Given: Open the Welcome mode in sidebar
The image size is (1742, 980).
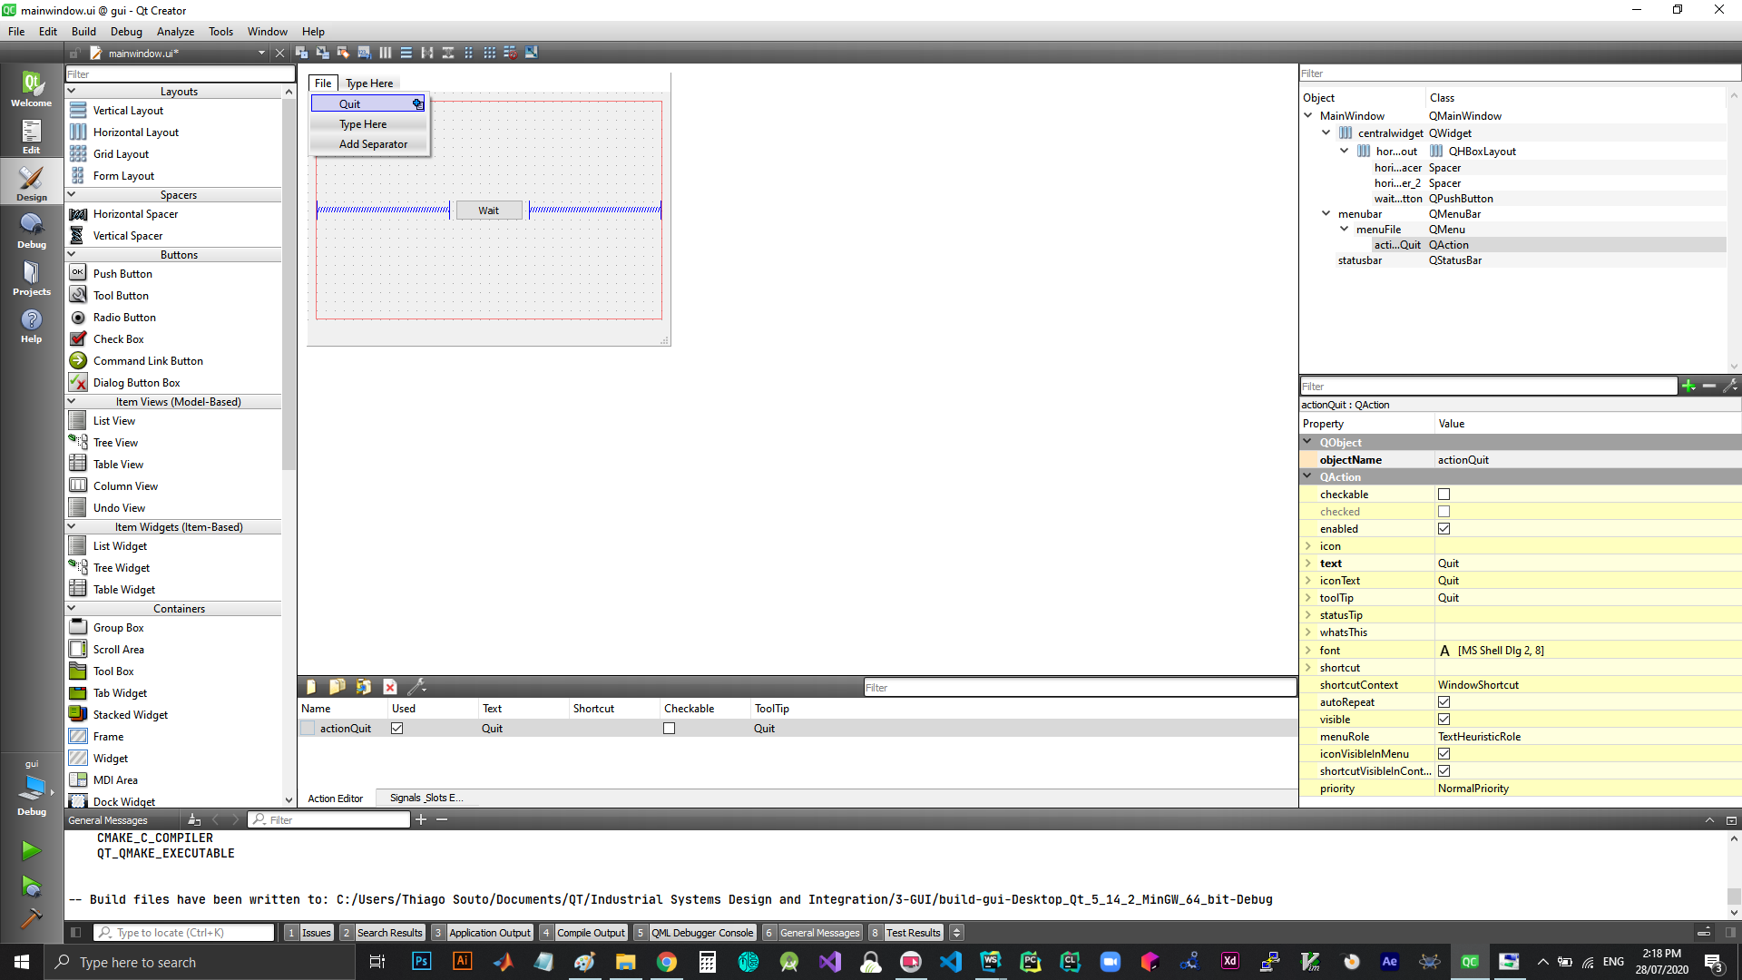Looking at the screenshot, I should coord(31,89).
